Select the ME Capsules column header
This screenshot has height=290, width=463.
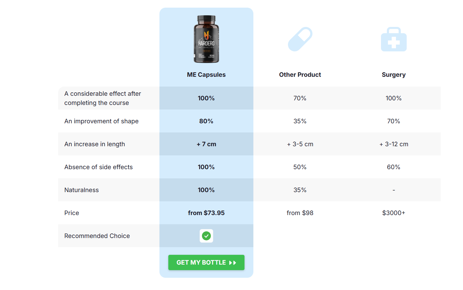pyautogui.click(x=206, y=74)
